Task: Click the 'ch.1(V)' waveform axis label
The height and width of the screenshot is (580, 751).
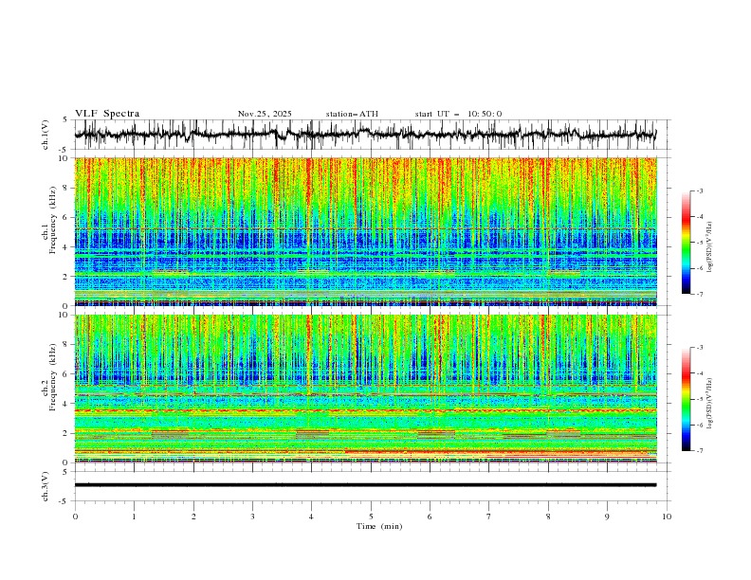Action: 46,135
